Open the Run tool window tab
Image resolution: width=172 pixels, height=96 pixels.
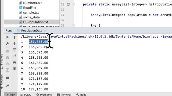coord(11,95)
